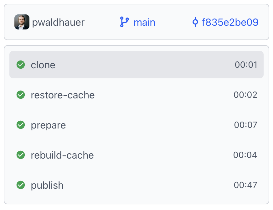Click the prepare step success checkmark

pyautogui.click(x=21, y=125)
